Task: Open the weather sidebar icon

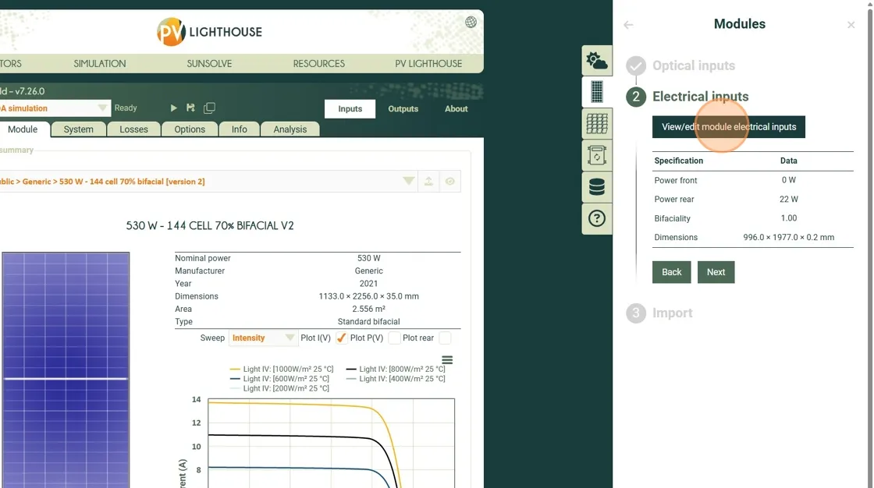Action: click(597, 61)
